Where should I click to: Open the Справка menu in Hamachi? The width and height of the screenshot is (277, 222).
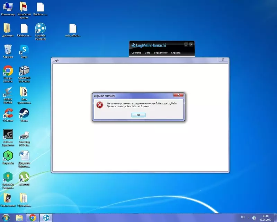[176, 53]
